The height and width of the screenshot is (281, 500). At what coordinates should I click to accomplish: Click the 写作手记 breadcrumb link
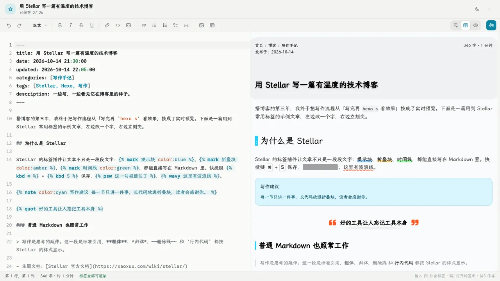click(x=289, y=46)
